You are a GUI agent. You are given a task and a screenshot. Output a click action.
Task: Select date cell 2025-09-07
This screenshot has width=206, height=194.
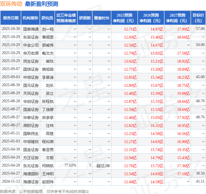point(11,69)
